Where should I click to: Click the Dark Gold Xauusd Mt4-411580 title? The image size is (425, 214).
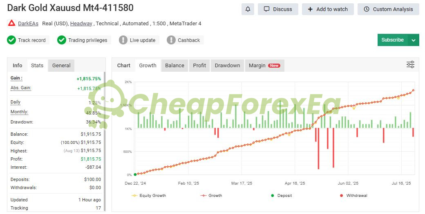pyautogui.click(x=70, y=8)
